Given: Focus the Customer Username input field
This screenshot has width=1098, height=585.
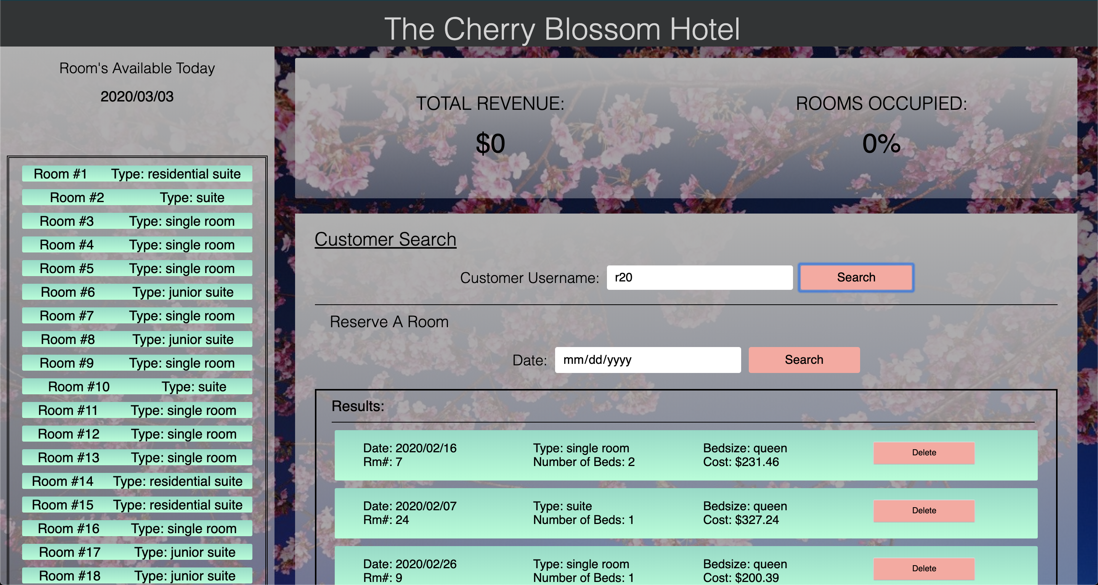Looking at the screenshot, I should coord(700,278).
